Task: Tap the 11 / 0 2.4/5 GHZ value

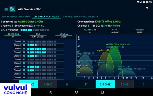Action: point(115,30)
